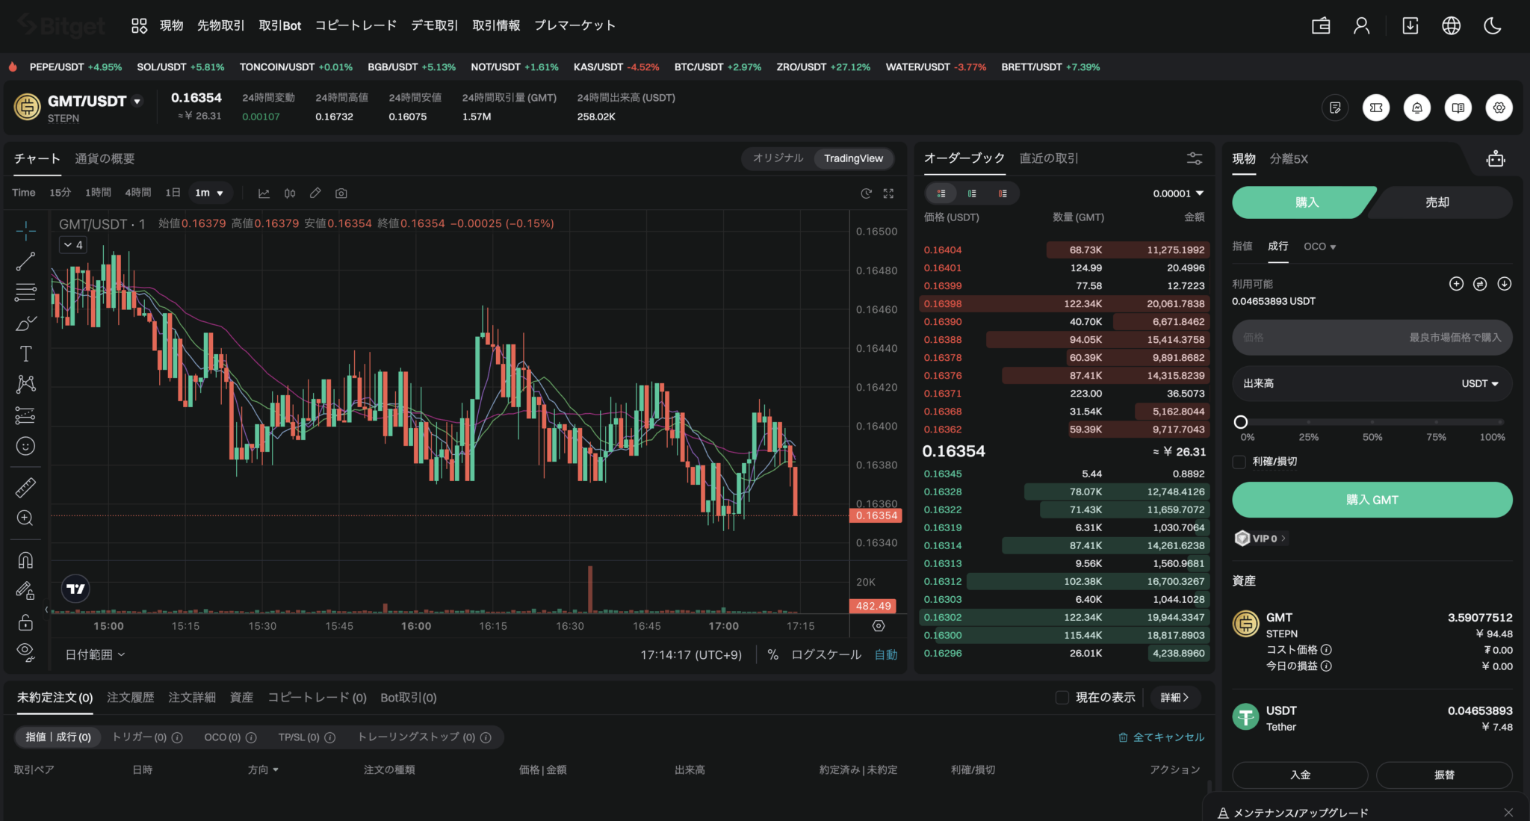
Task: Open the 0.00001 price precision dropdown
Action: tap(1178, 193)
